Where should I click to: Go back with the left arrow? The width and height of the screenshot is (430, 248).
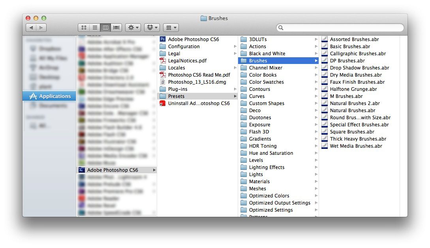pyautogui.click(x=31, y=27)
